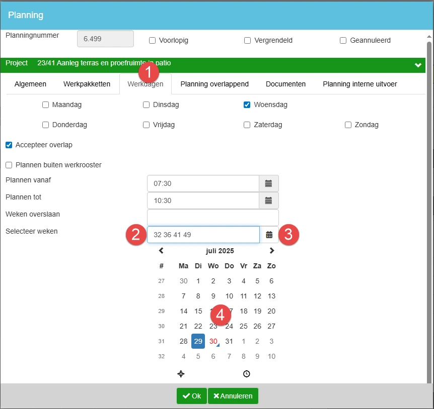Viewport: 434px width, 409px height.
Task: Open the Documenten tab
Action: [x=285, y=84]
